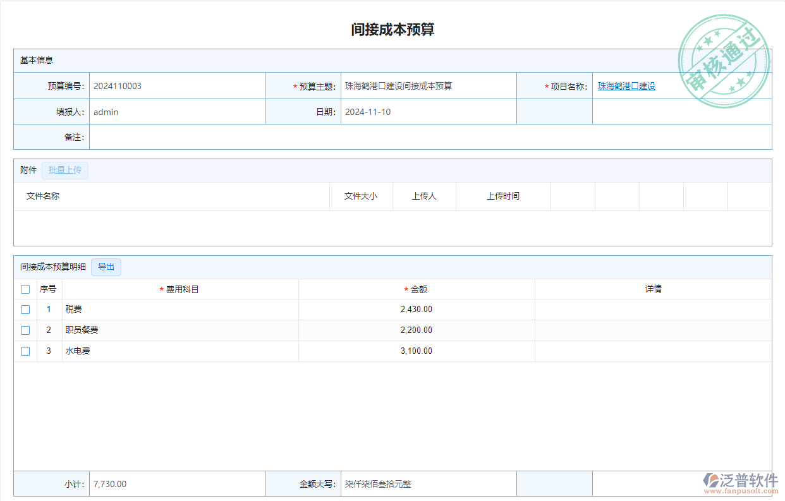Tick the checkbox beside 水电费
This screenshot has height=501, width=785.
point(25,351)
